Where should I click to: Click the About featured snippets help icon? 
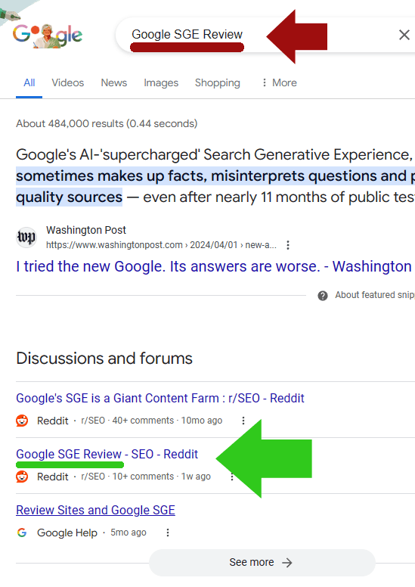323,296
